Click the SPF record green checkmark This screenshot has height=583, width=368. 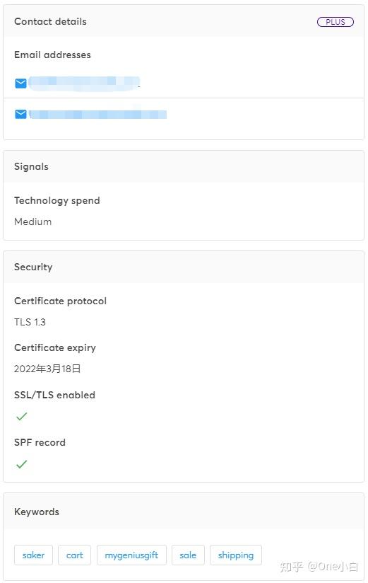(21, 464)
